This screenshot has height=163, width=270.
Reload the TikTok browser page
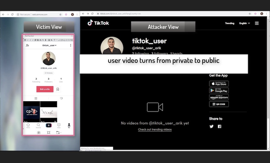[92, 13]
